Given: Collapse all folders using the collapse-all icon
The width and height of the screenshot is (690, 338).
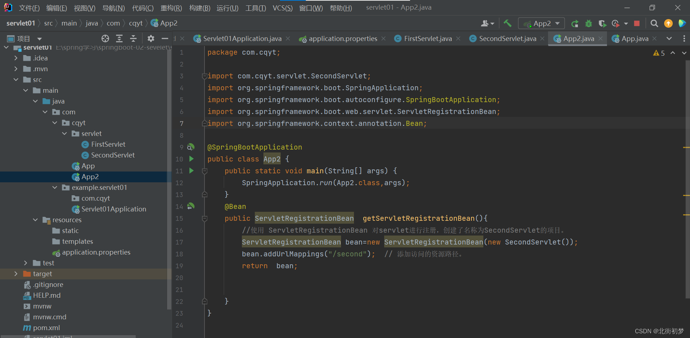Looking at the screenshot, I should (133, 38).
